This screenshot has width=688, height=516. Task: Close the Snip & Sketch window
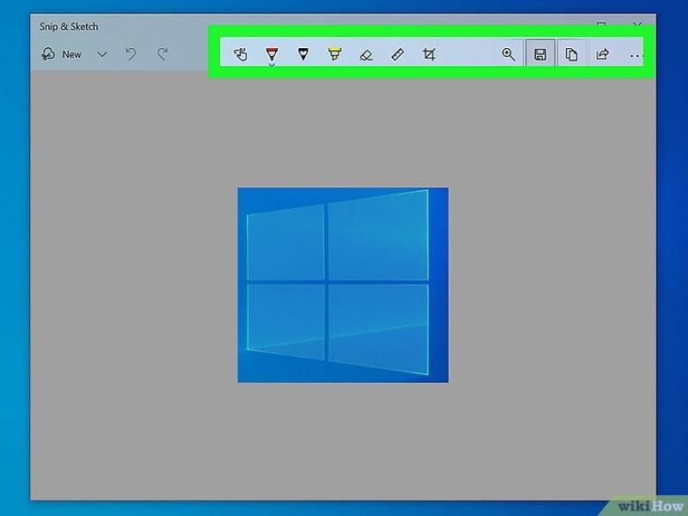pos(637,25)
